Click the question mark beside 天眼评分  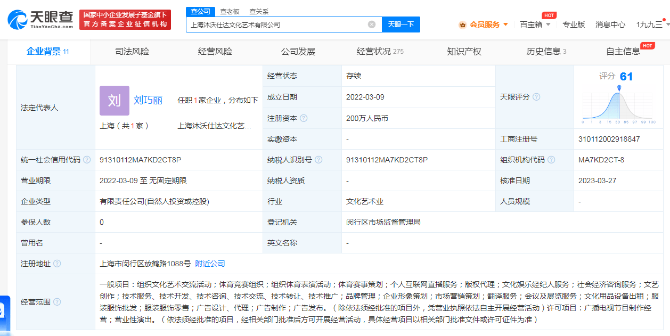click(537, 97)
